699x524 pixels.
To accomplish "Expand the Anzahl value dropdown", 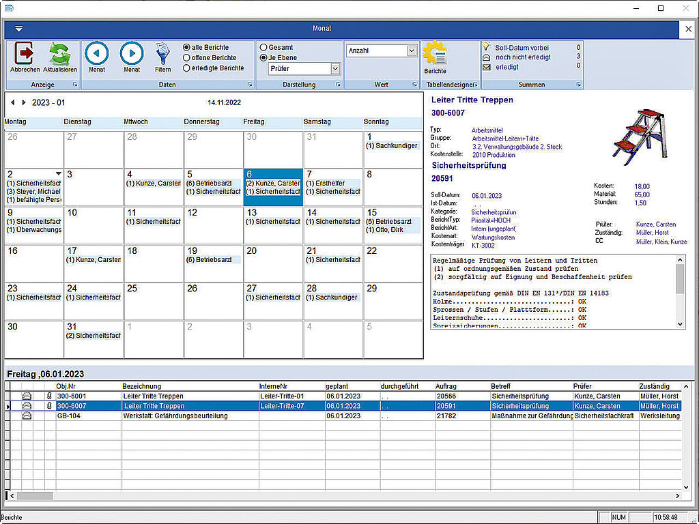I will pos(412,50).
